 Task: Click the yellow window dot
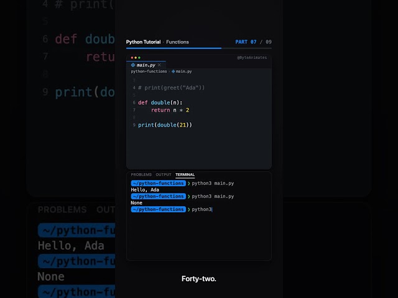136,58
